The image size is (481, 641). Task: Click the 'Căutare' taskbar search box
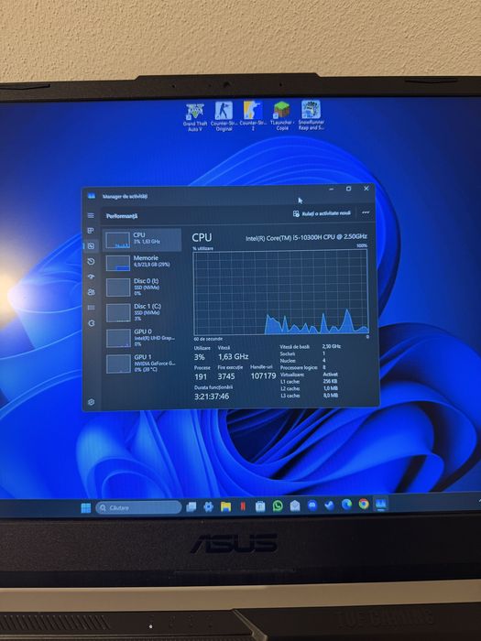138,507
